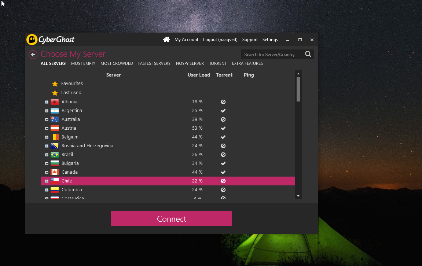Screen dimensions: 422x266
Task: Open the Last used entry
Action: [x=71, y=93]
